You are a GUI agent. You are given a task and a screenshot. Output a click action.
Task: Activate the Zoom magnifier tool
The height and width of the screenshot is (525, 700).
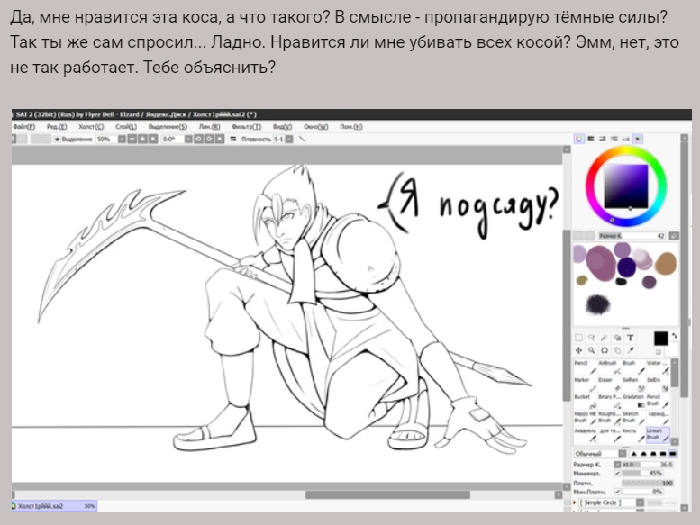click(591, 349)
